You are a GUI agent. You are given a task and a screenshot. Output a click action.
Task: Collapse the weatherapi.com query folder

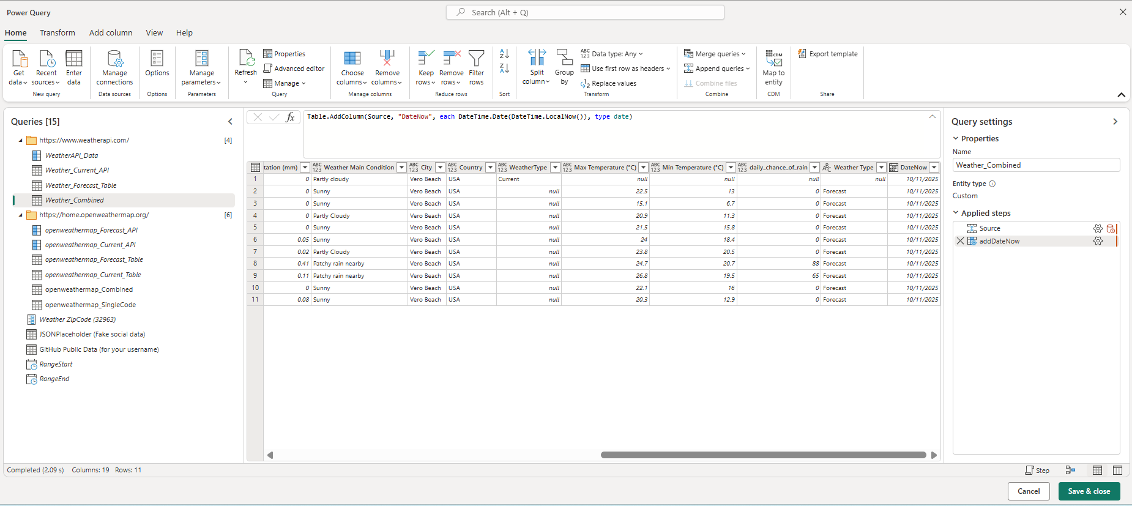pyautogui.click(x=20, y=141)
